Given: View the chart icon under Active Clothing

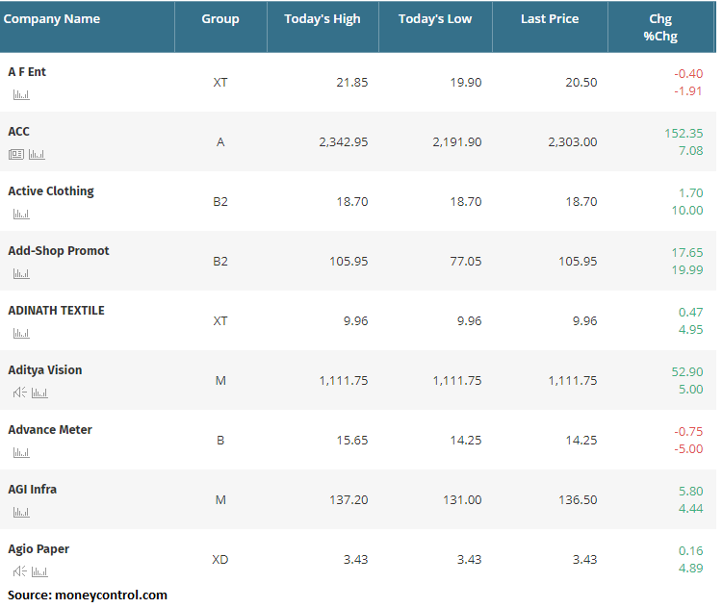Looking at the screenshot, I should tap(21, 214).
